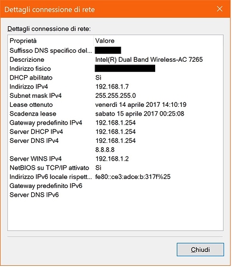
Task: Close the dialog with the X icon
Action: click(x=220, y=9)
